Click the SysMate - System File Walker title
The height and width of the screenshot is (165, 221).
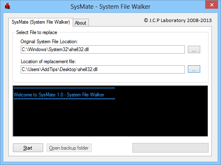pos(110,7)
